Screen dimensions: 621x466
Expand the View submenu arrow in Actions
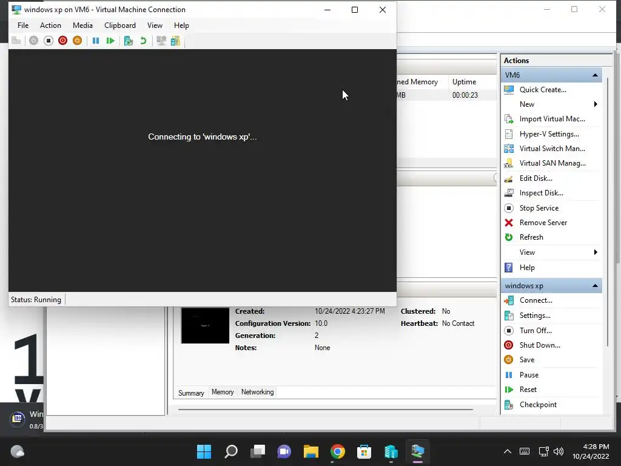point(596,252)
